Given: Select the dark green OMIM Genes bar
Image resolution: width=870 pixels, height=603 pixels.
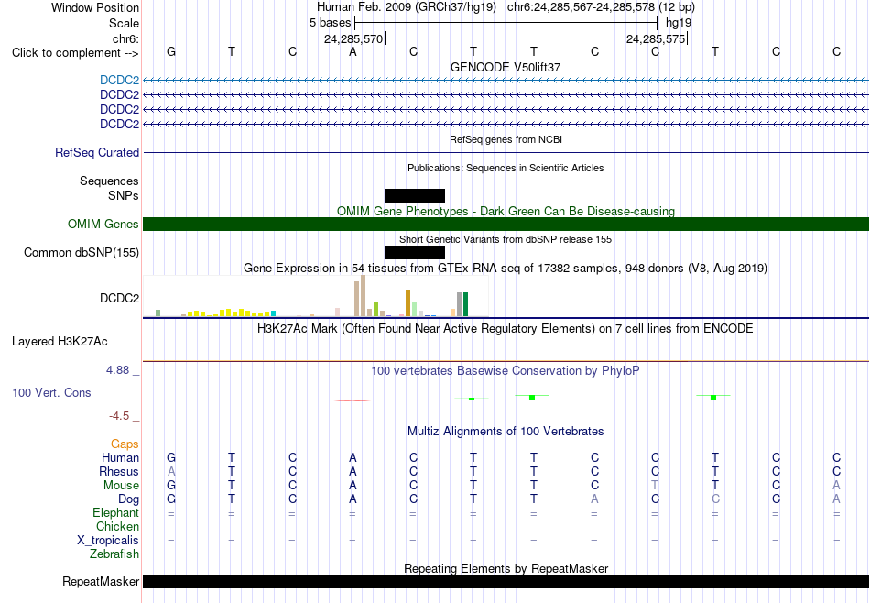Looking at the screenshot, I should 506,224.
